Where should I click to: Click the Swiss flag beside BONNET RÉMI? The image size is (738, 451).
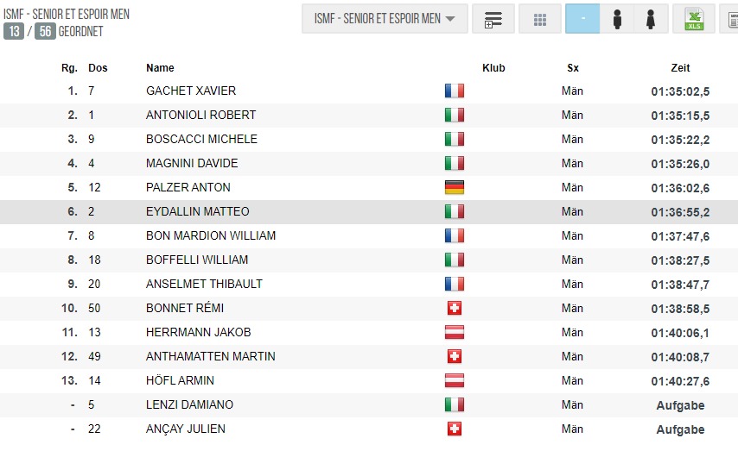coord(455,308)
